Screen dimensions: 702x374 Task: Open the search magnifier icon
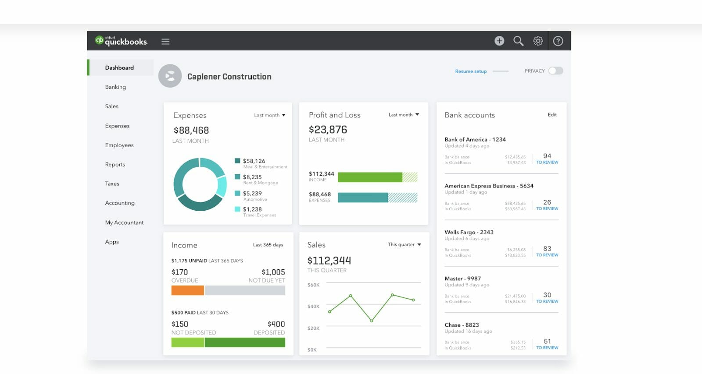coord(519,41)
